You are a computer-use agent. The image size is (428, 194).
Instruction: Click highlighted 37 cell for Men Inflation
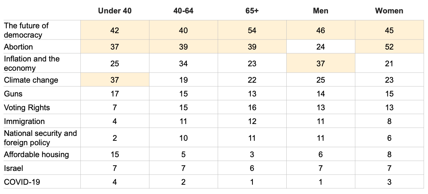[321, 63]
